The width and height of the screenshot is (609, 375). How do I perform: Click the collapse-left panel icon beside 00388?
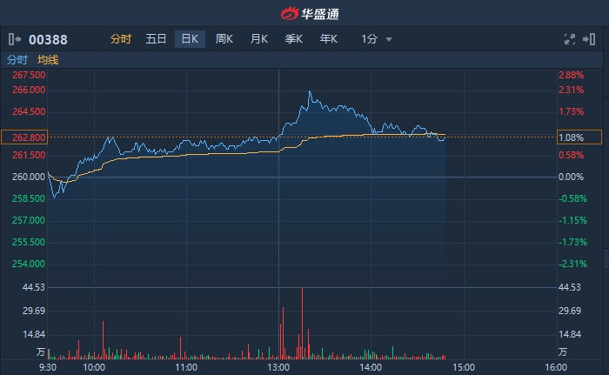tap(15, 39)
